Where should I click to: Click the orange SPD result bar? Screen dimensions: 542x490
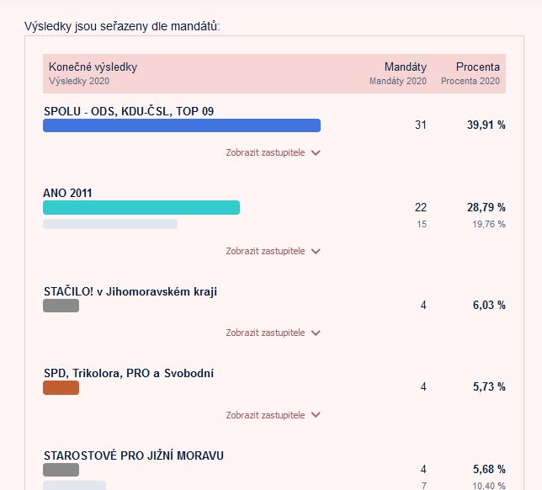61,387
